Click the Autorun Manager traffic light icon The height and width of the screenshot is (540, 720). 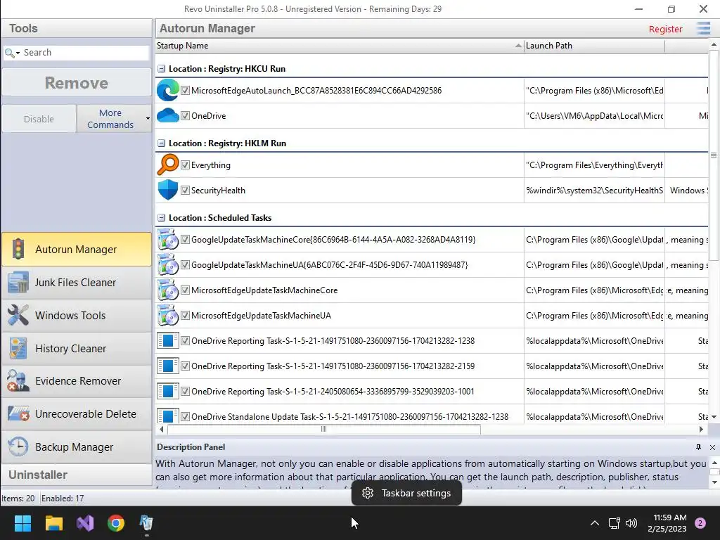coord(18,249)
